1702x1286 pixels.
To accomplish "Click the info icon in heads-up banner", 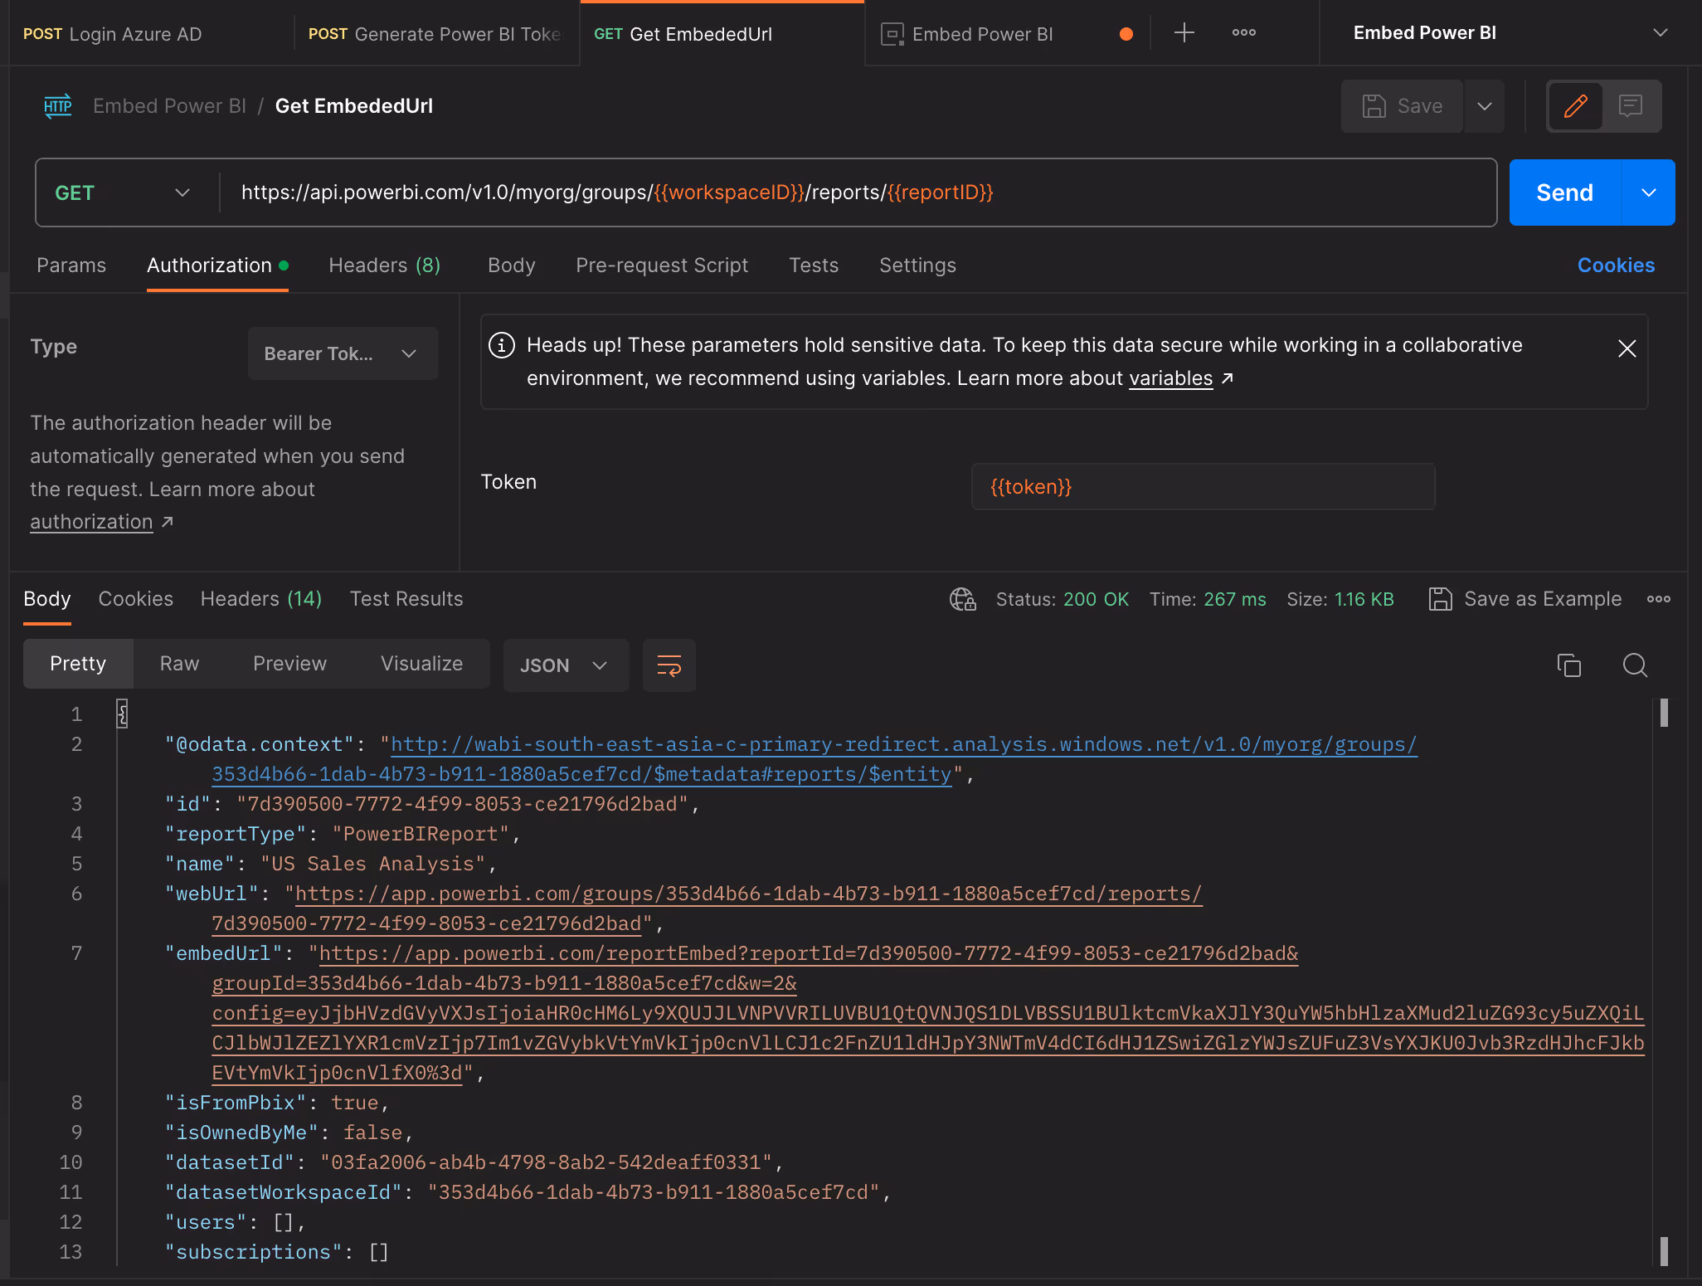I will coord(502,345).
